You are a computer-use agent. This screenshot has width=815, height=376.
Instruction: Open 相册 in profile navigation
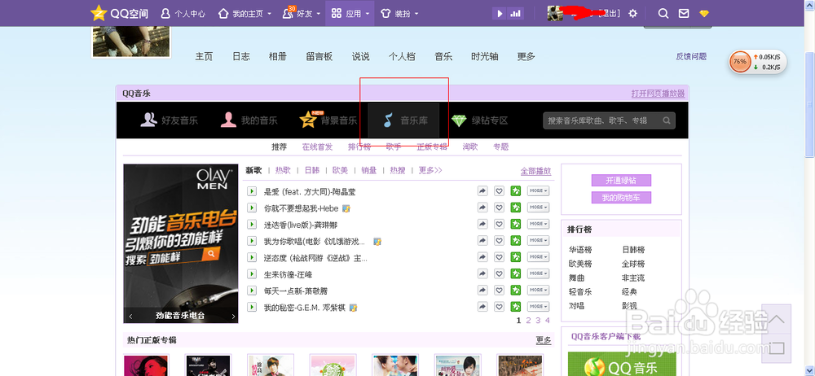pyautogui.click(x=278, y=57)
